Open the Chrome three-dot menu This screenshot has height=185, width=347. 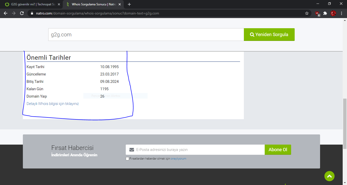pyautogui.click(x=342, y=13)
